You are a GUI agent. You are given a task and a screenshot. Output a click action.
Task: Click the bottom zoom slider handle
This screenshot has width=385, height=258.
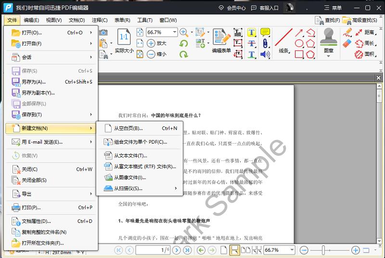[323, 250]
